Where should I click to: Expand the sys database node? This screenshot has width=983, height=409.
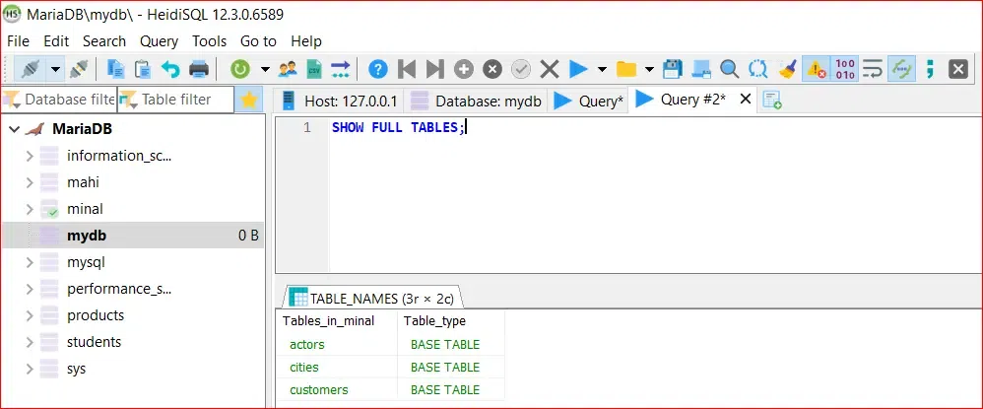pyautogui.click(x=30, y=369)
